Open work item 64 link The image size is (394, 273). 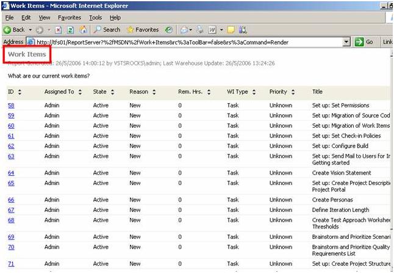11,173
